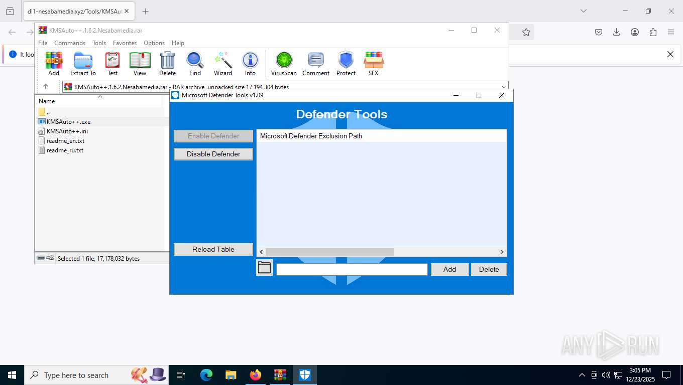Run the Test archive tool
The width and height of the screenshot is (683, 385).
pyautogui.click(x=112, y=64)
